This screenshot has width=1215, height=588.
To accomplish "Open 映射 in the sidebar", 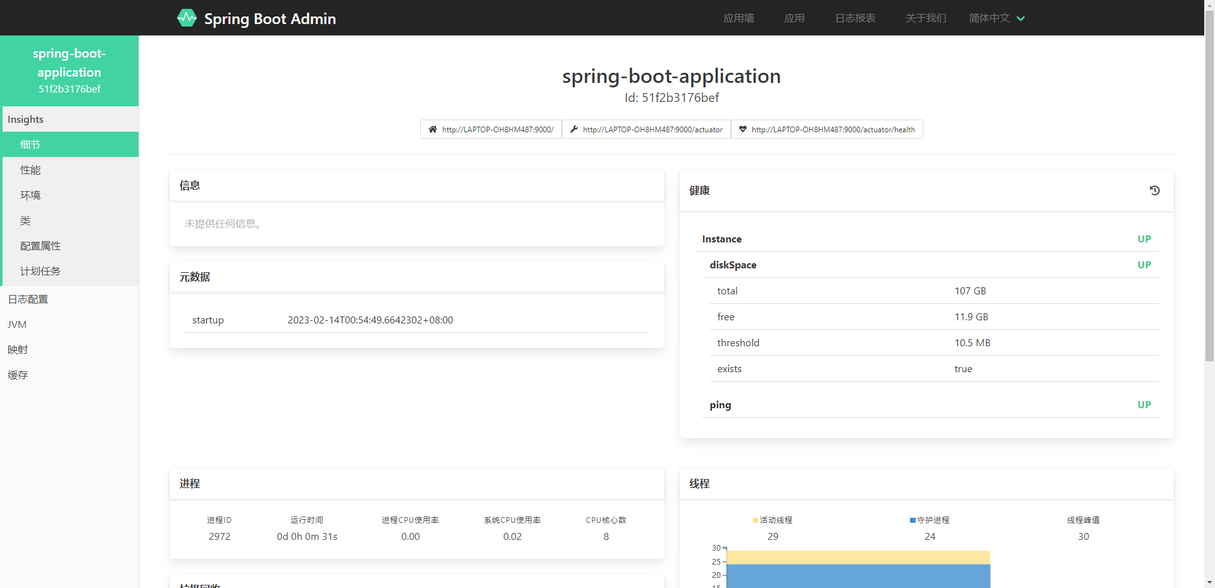I will (70, 349).
